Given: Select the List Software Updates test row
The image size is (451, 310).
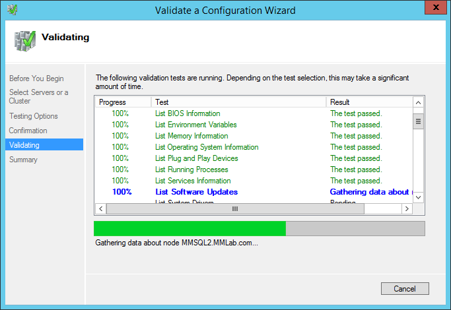Looking at the screenshot, I should click(x=196, y=192).
